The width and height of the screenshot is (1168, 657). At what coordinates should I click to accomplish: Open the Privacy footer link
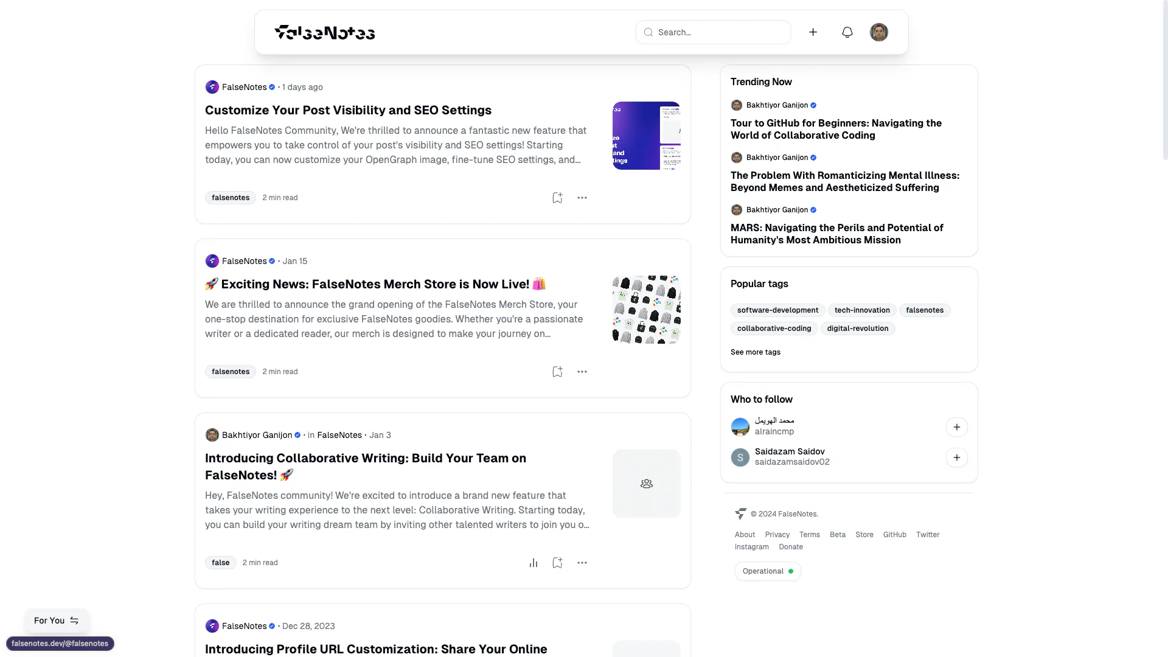tap(777, 535)
